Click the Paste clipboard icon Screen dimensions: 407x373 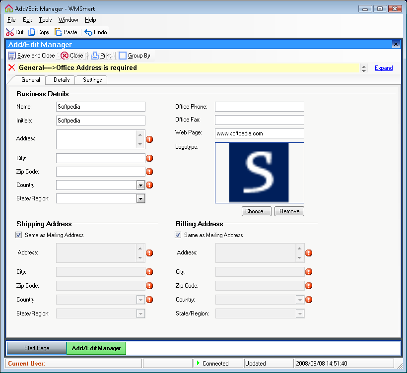coord(58,32)
